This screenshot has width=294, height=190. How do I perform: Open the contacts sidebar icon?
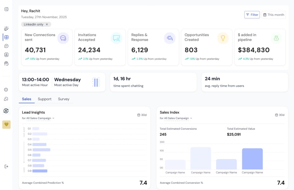tap(6, 55)
